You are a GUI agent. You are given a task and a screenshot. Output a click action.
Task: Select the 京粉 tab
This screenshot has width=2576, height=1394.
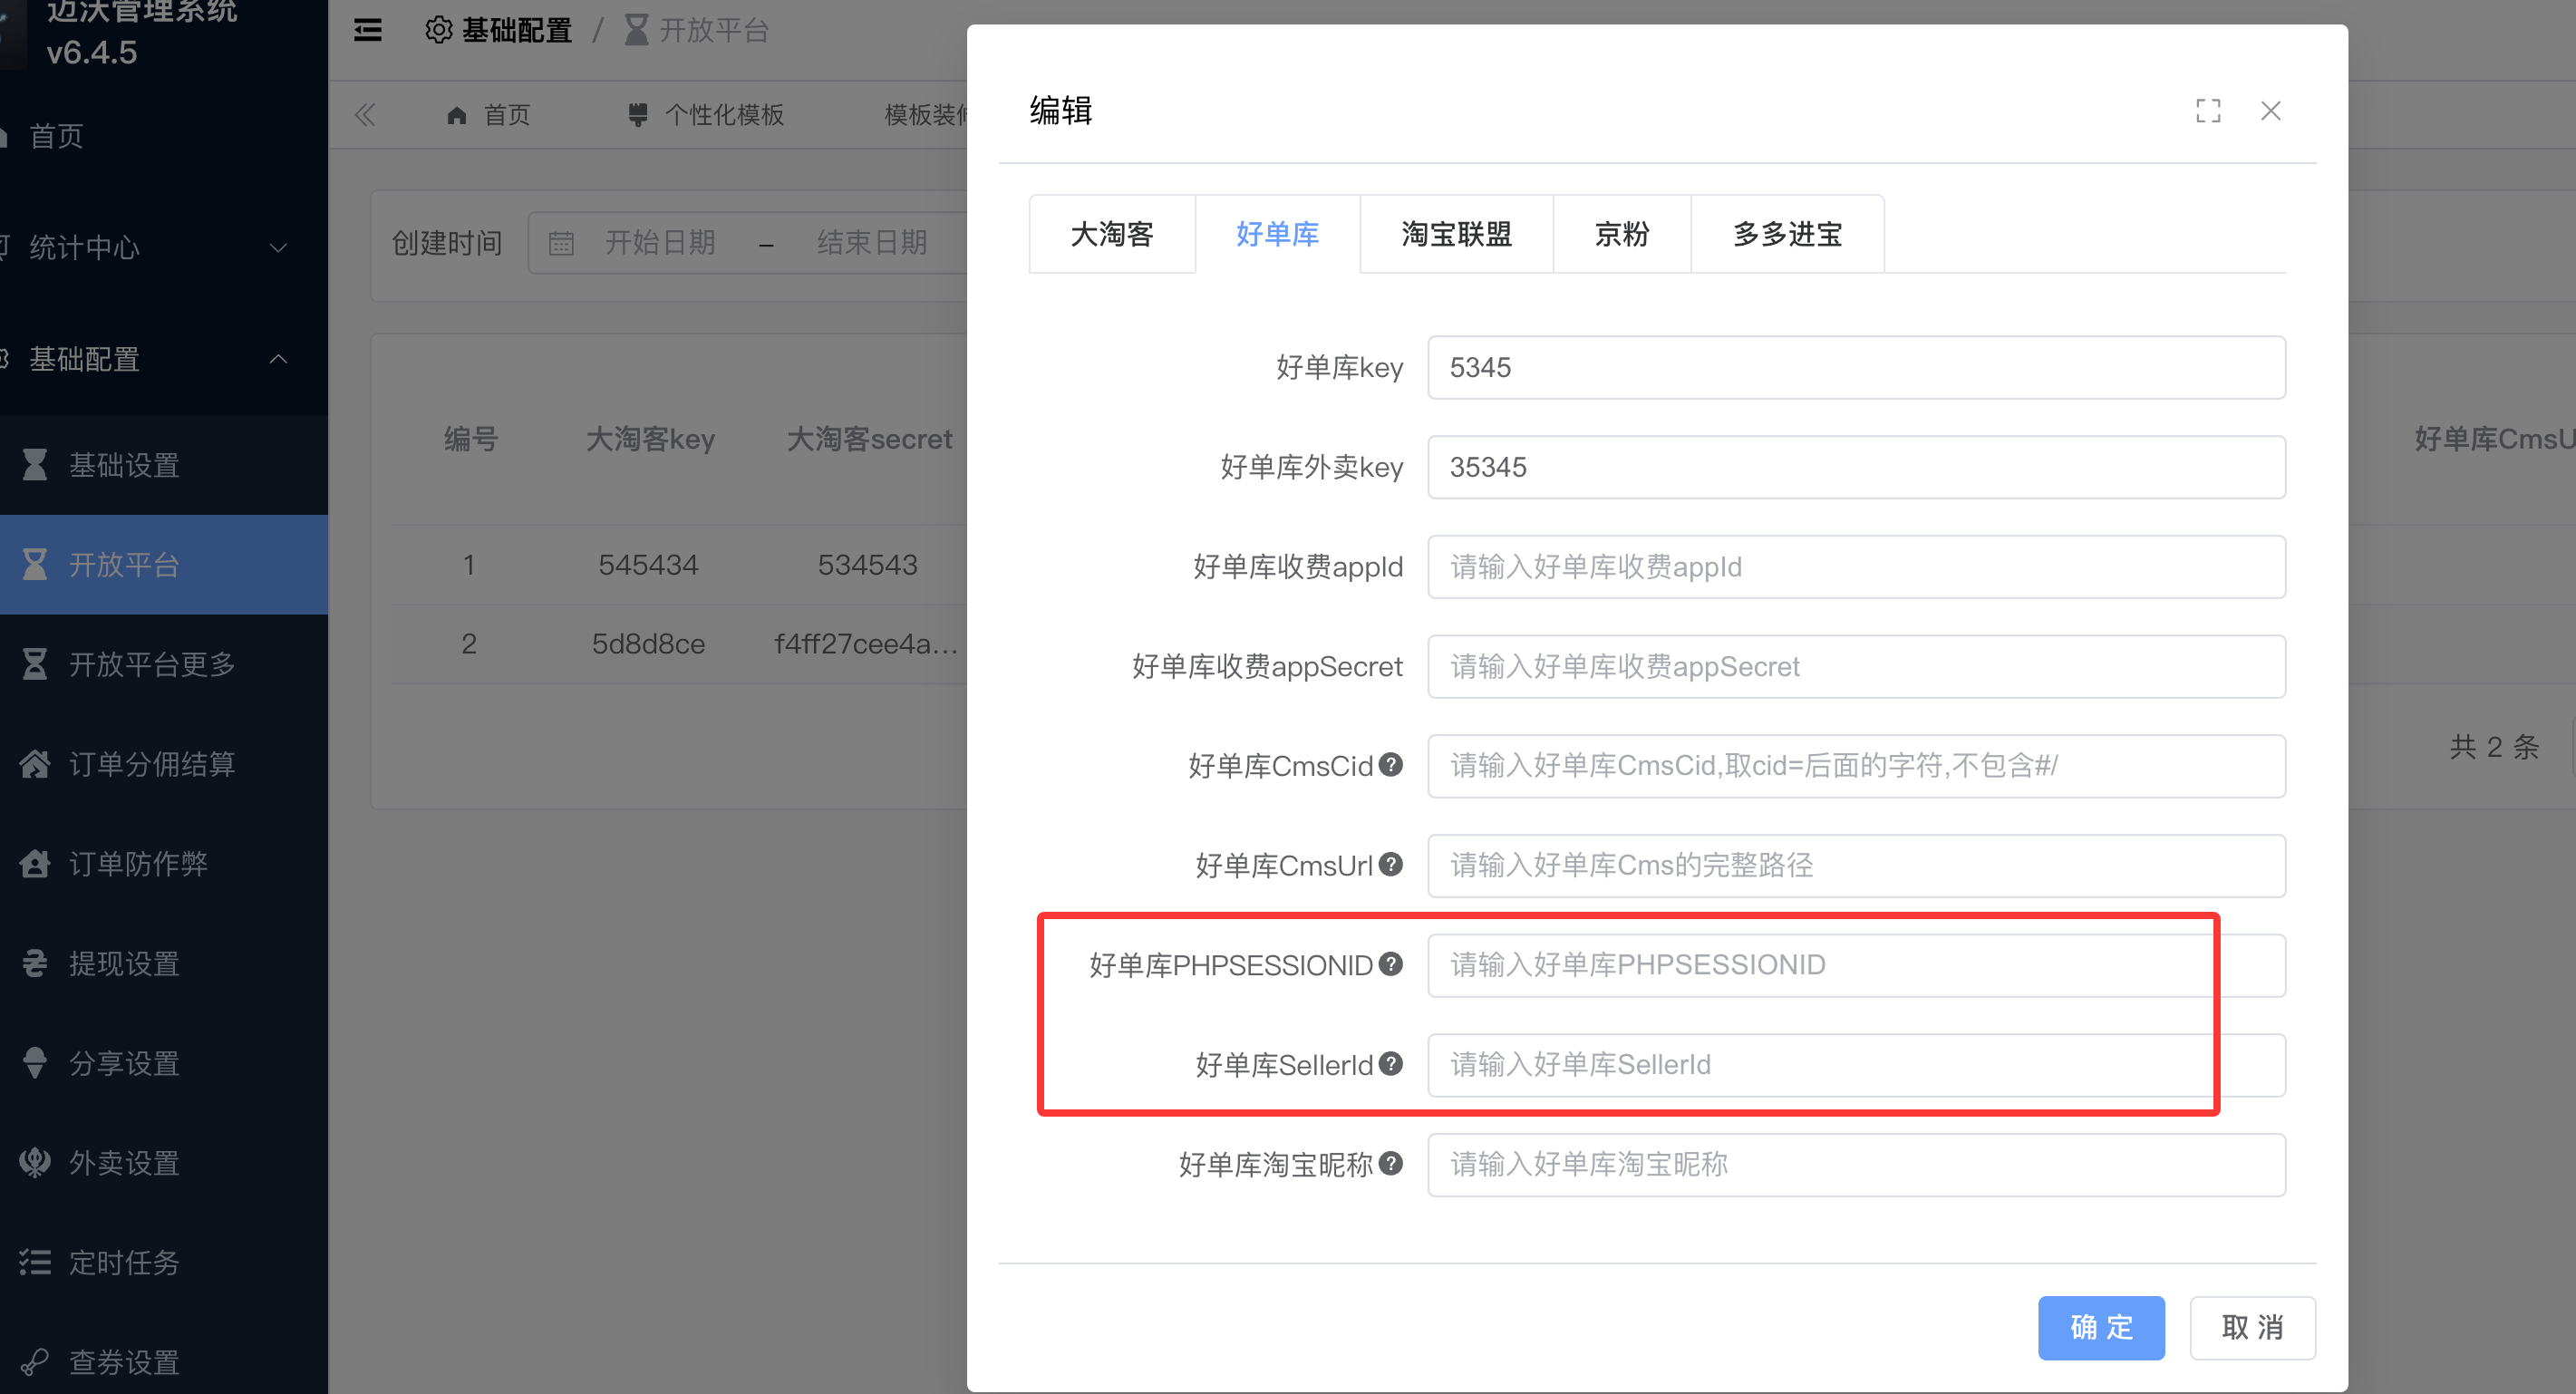1621,234
